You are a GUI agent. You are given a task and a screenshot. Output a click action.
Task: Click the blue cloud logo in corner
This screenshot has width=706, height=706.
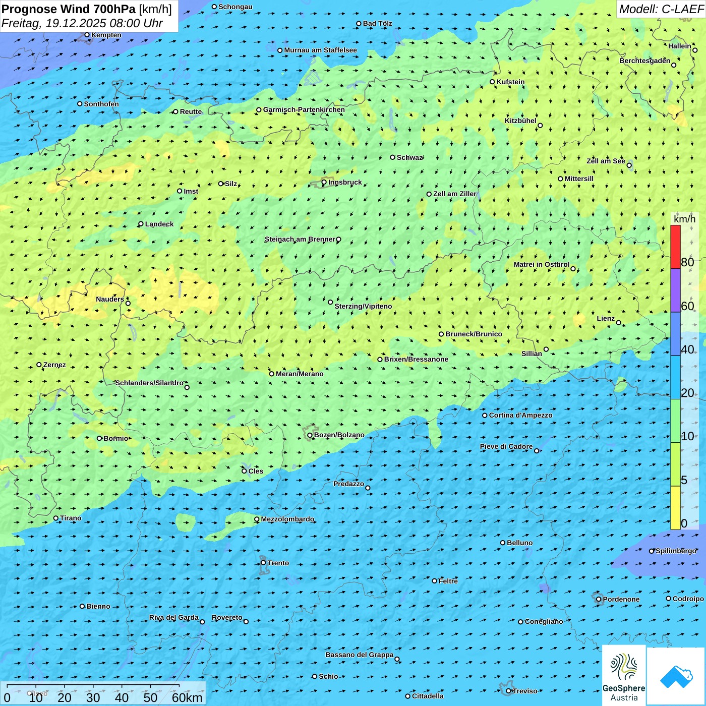[676, 676]
